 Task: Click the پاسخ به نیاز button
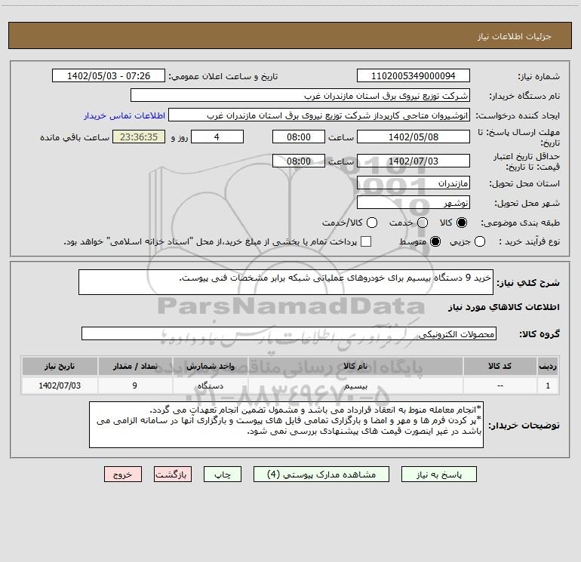(x=438, y=474)
